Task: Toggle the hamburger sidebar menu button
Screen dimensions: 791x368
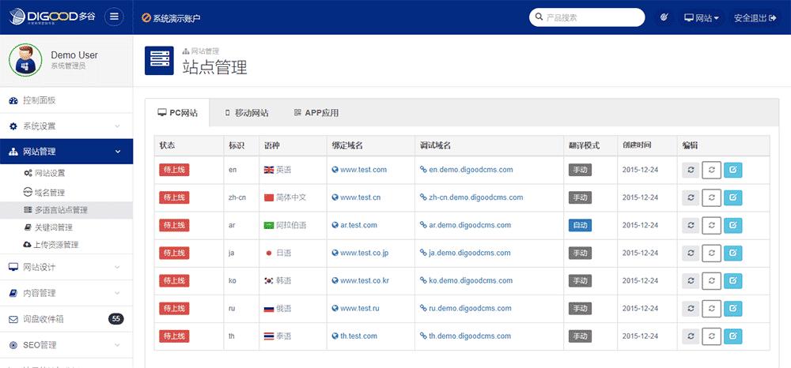Action: 114,17
